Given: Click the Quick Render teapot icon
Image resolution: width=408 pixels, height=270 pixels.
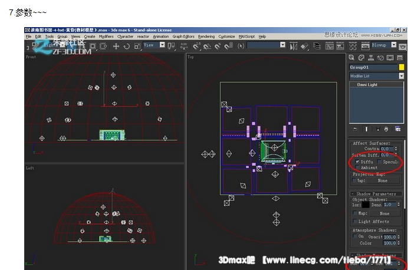Looking at the screenshot, I should pyautogui.click(x=403, y=47).
